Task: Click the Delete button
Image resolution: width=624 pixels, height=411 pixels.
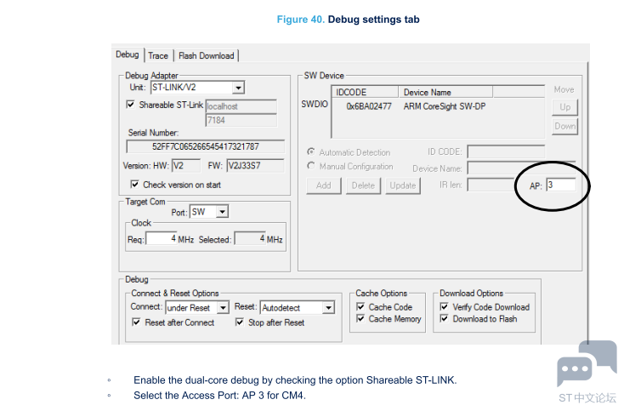Action: pyautogui.click(x=363, y=186)
